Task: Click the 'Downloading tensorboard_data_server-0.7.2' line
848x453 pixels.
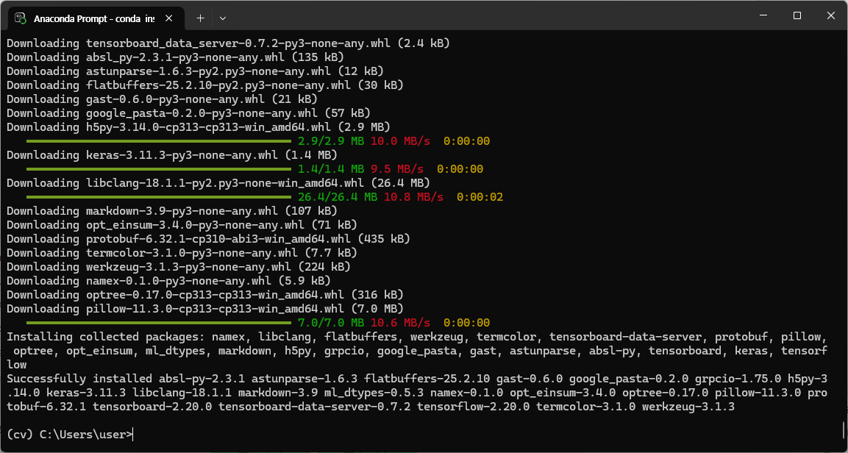Action: coord(228,43)
